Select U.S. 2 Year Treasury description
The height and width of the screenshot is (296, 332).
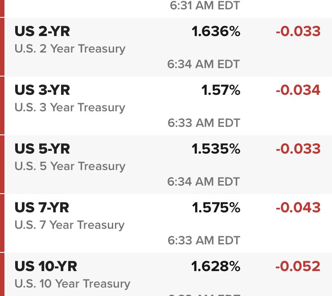[70, 49]
